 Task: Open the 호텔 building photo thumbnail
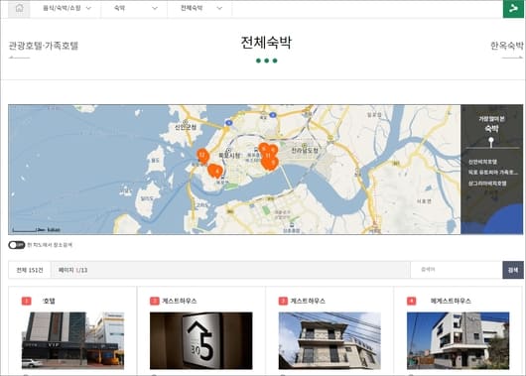tap(72, 340)
